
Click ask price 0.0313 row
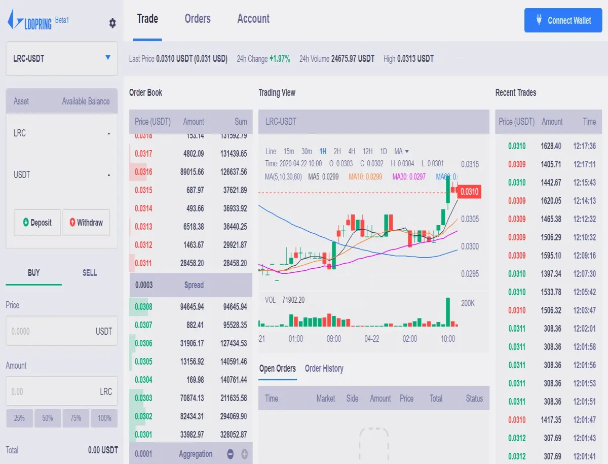[x=191, y=227]
